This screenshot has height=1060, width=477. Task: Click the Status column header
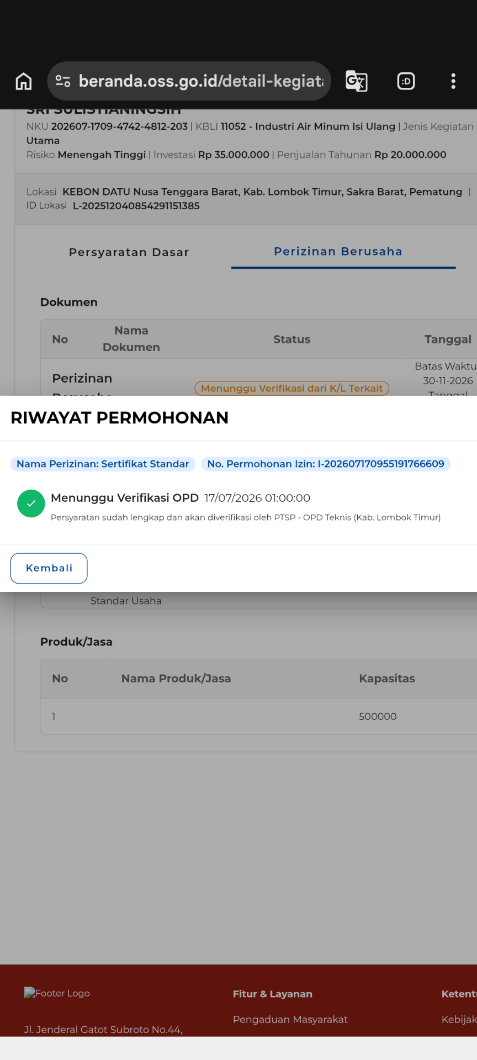(x=291, y=340)
